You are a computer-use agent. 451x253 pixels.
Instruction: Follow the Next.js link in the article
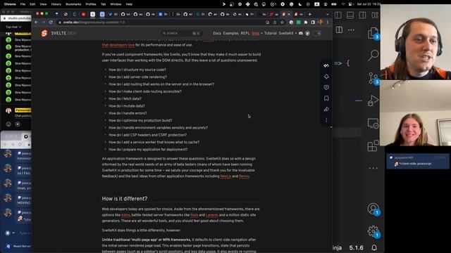(225, 176)
